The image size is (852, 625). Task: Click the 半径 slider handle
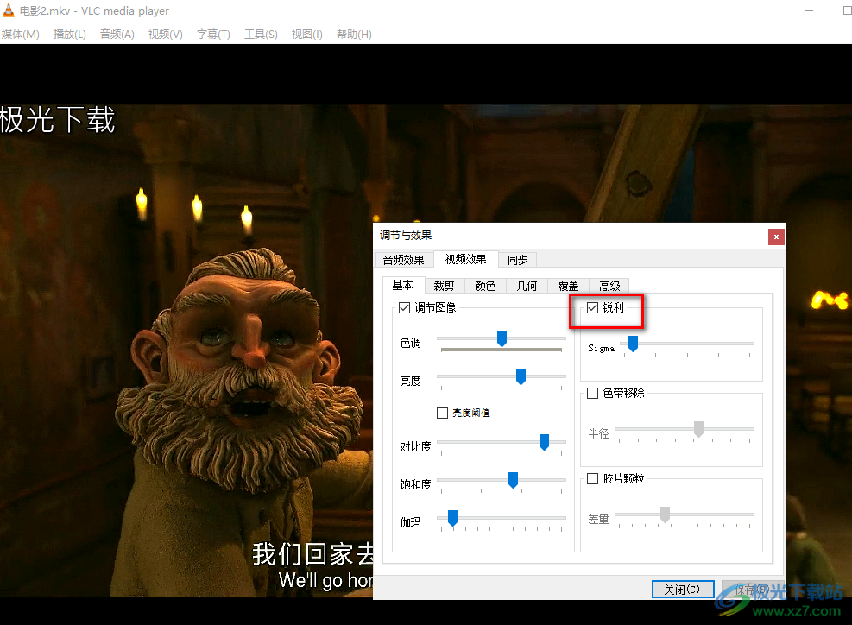pyautogui.click(x=698, y=429)
